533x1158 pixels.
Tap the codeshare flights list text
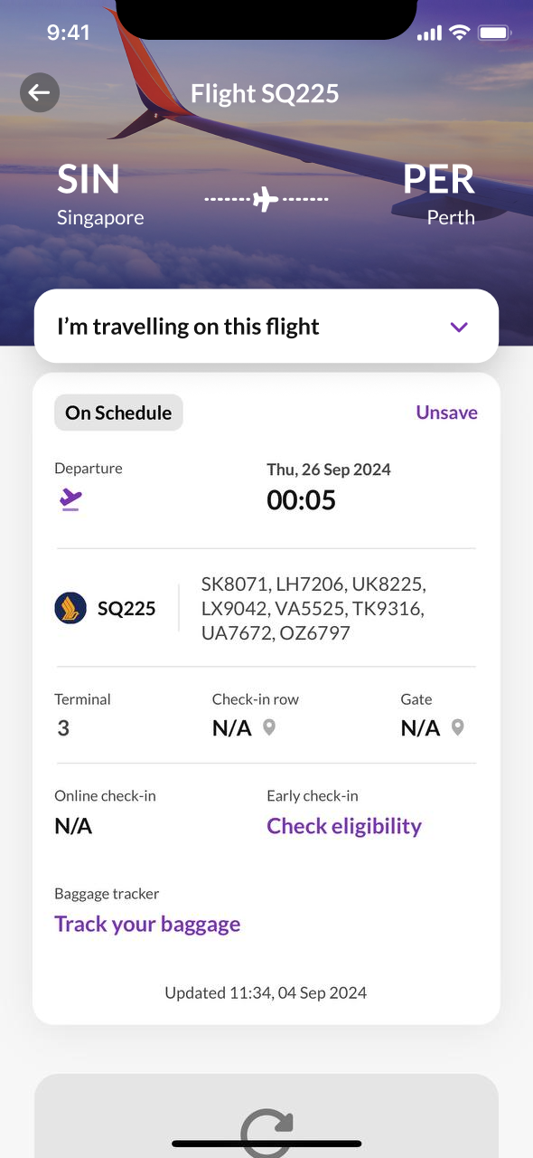click(x=313, y=608)
